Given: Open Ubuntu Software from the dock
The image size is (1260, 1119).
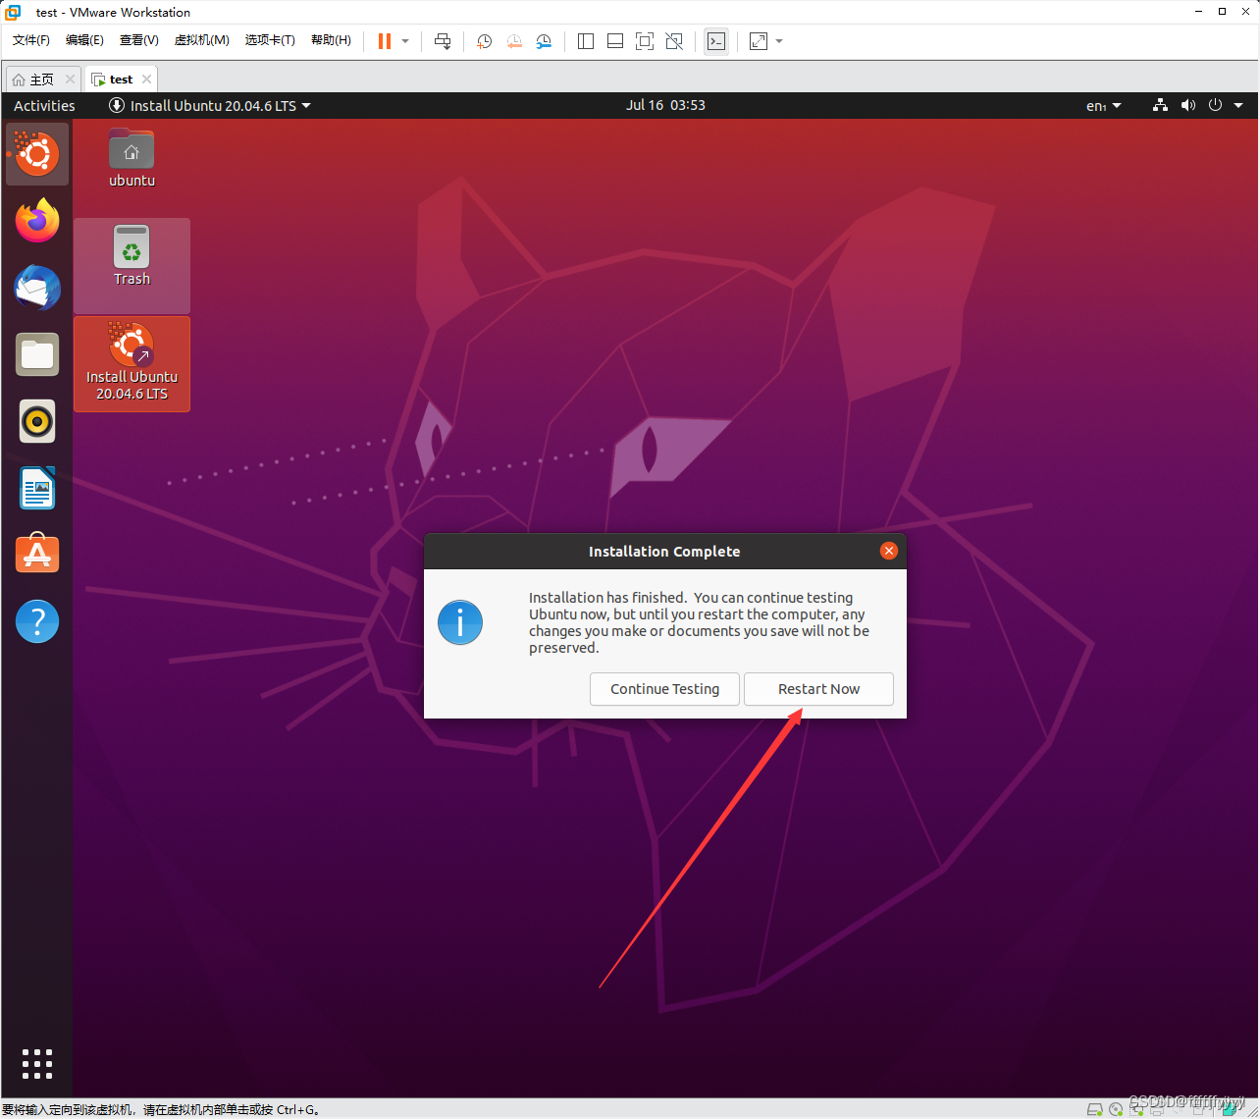Looking at the screenshot, I should [37, 555].
